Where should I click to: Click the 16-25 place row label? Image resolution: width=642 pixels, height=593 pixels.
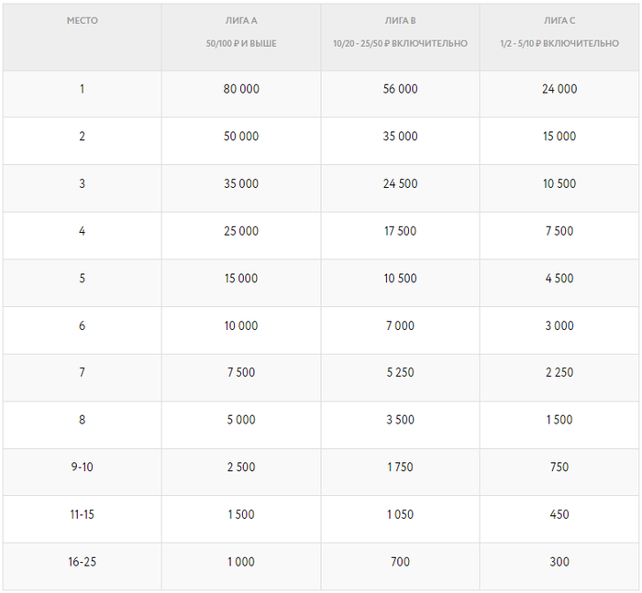tap(82, 562)
